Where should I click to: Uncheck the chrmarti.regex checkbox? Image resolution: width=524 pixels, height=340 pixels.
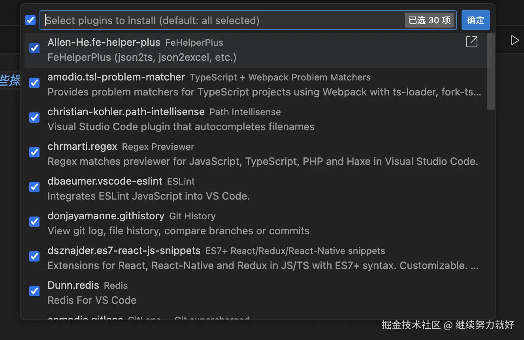coord(34,152)
